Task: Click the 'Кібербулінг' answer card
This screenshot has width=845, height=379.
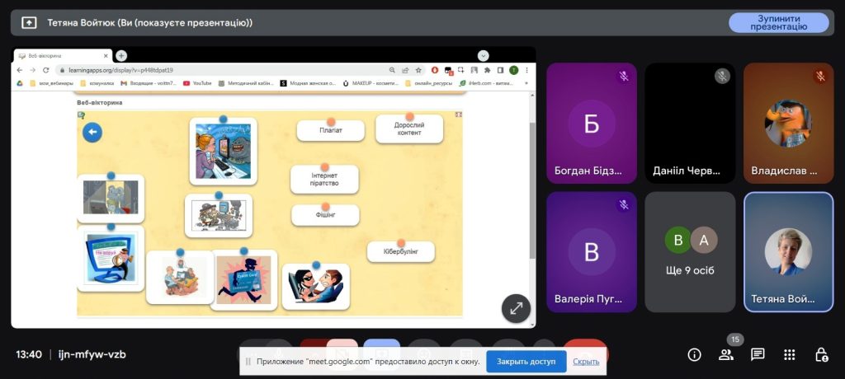Action: pyautogui.click(x=400, y=251)
